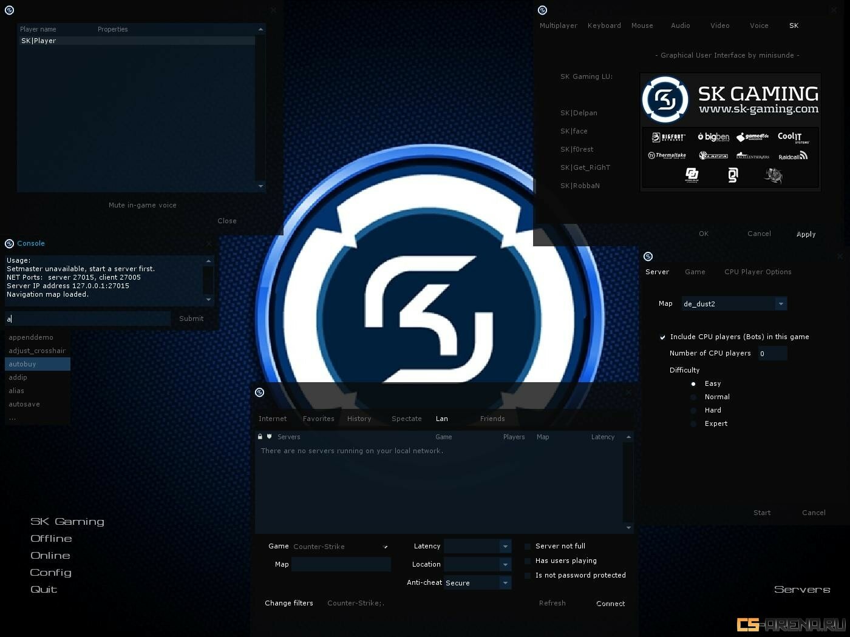Click the password lock column icon

(260, 437)
